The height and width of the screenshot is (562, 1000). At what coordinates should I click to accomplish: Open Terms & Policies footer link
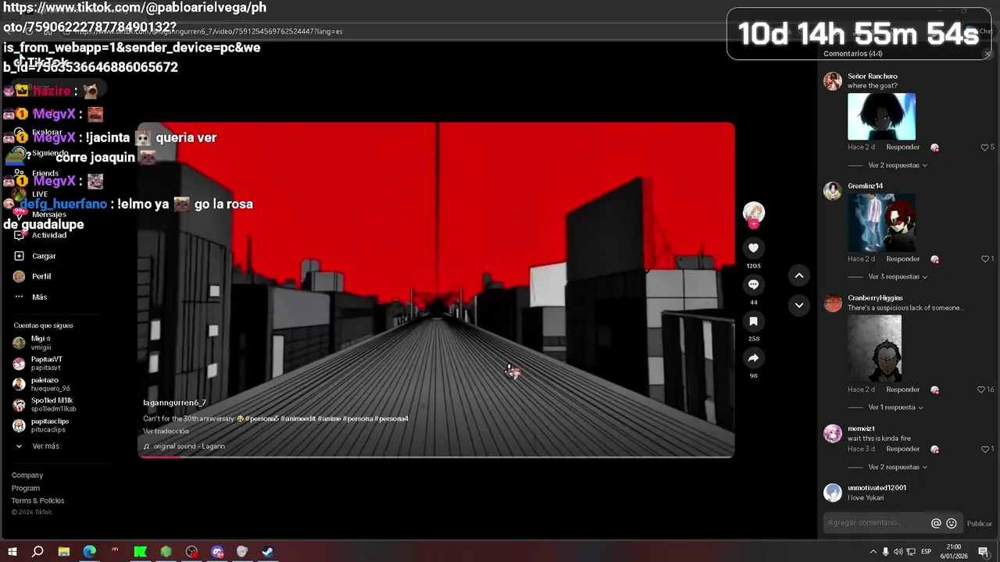37,501
